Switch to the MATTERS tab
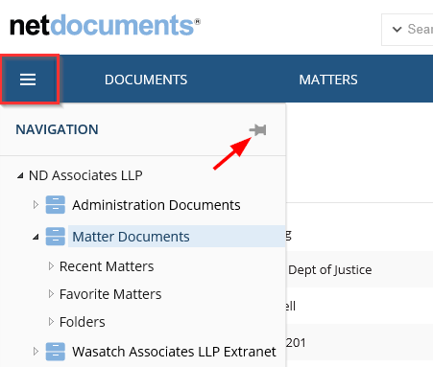This screenshot has width=433, height=367. (328, 80)
